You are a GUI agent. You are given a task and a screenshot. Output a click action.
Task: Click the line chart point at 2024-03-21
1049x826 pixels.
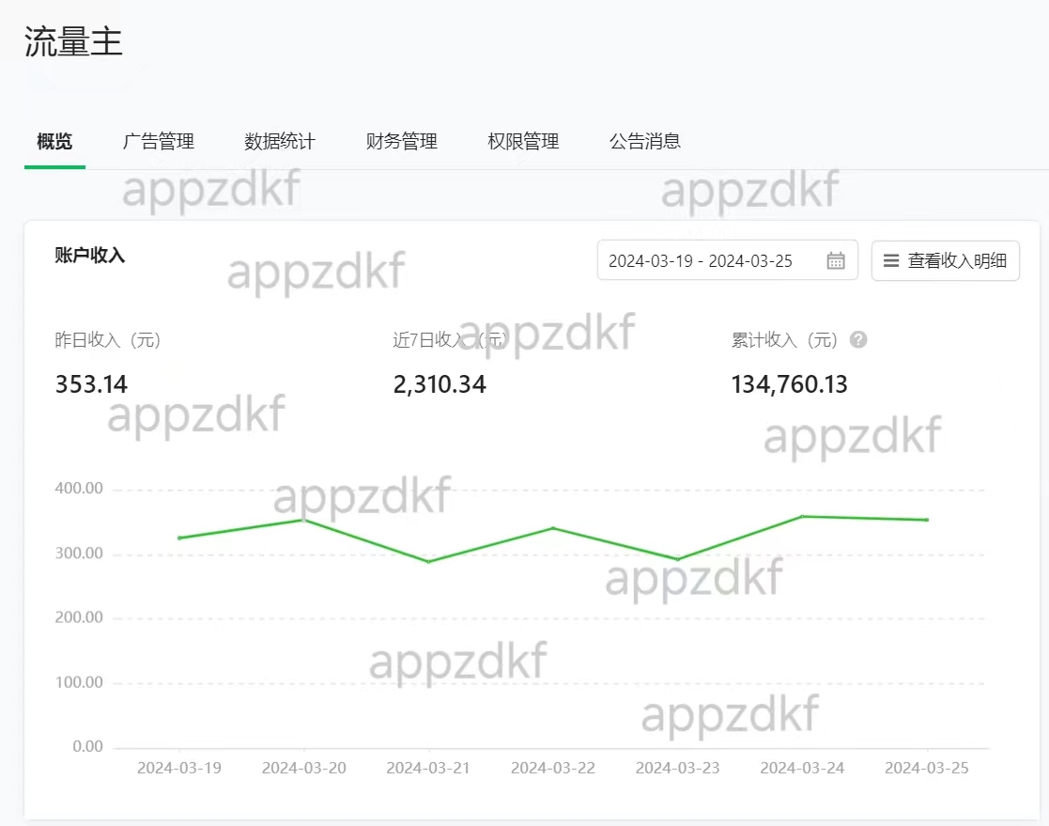(x=428, y=562)
